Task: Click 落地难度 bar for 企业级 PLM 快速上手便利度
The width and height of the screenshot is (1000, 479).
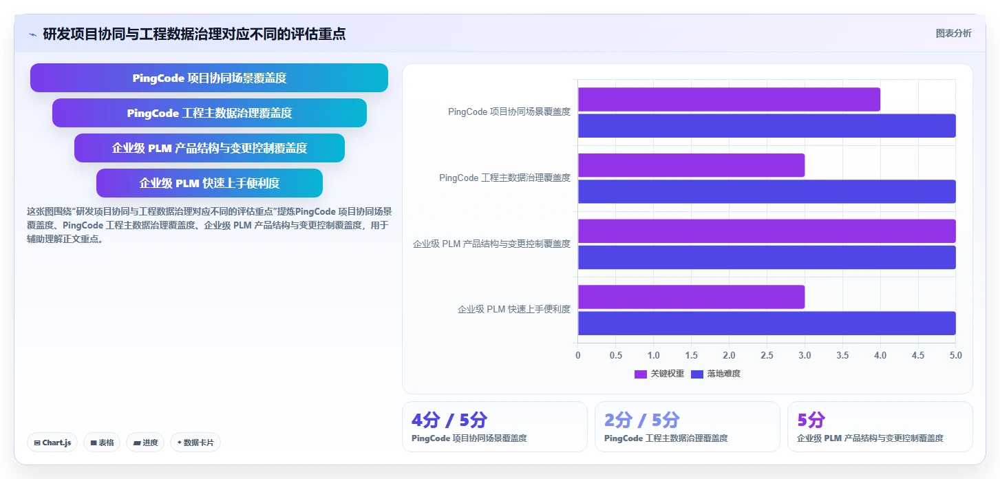Action: (767, 323)
